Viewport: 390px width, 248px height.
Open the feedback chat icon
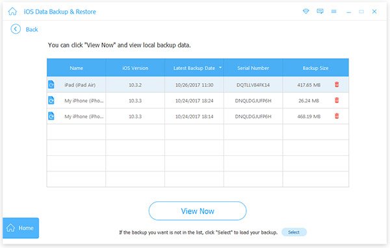click(x=320, y=11)
